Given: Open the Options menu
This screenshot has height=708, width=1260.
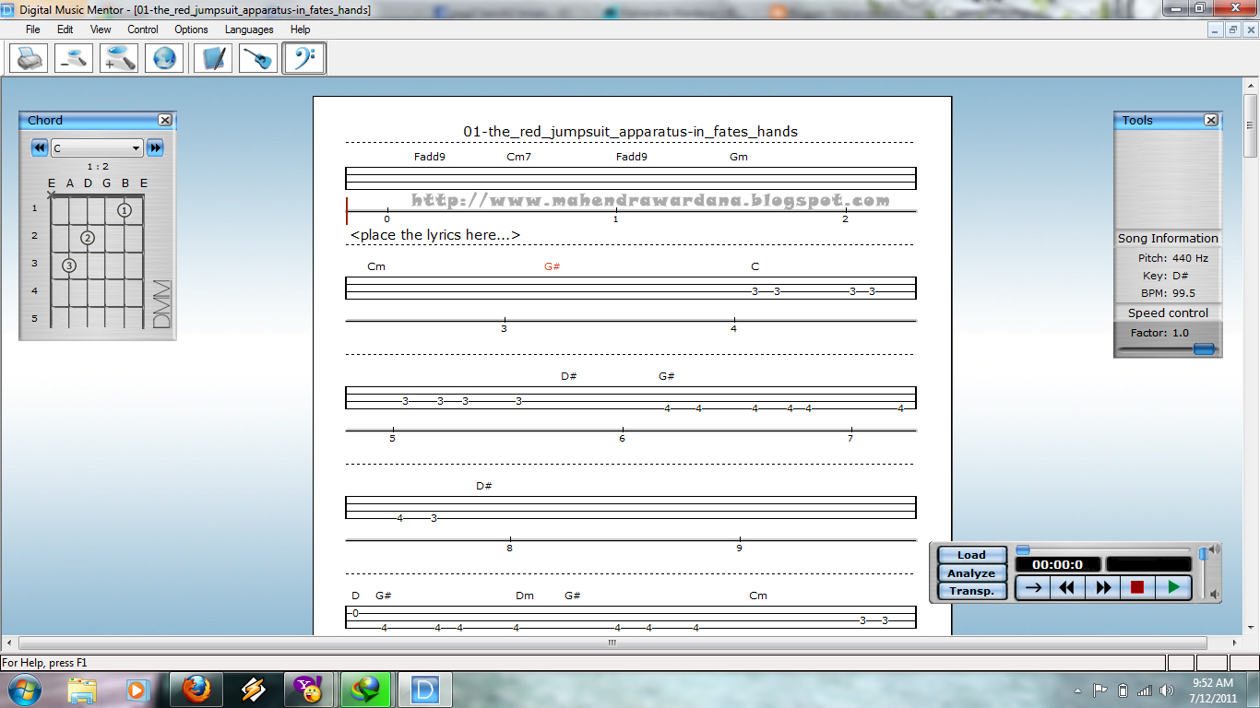Looking at the screenshot, I should pyautogui.click(x=191, y=29).
